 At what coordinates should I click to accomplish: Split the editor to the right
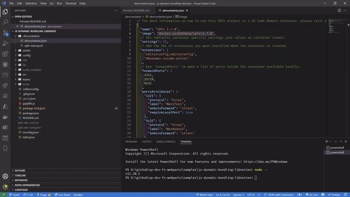[x=339, y=10]
